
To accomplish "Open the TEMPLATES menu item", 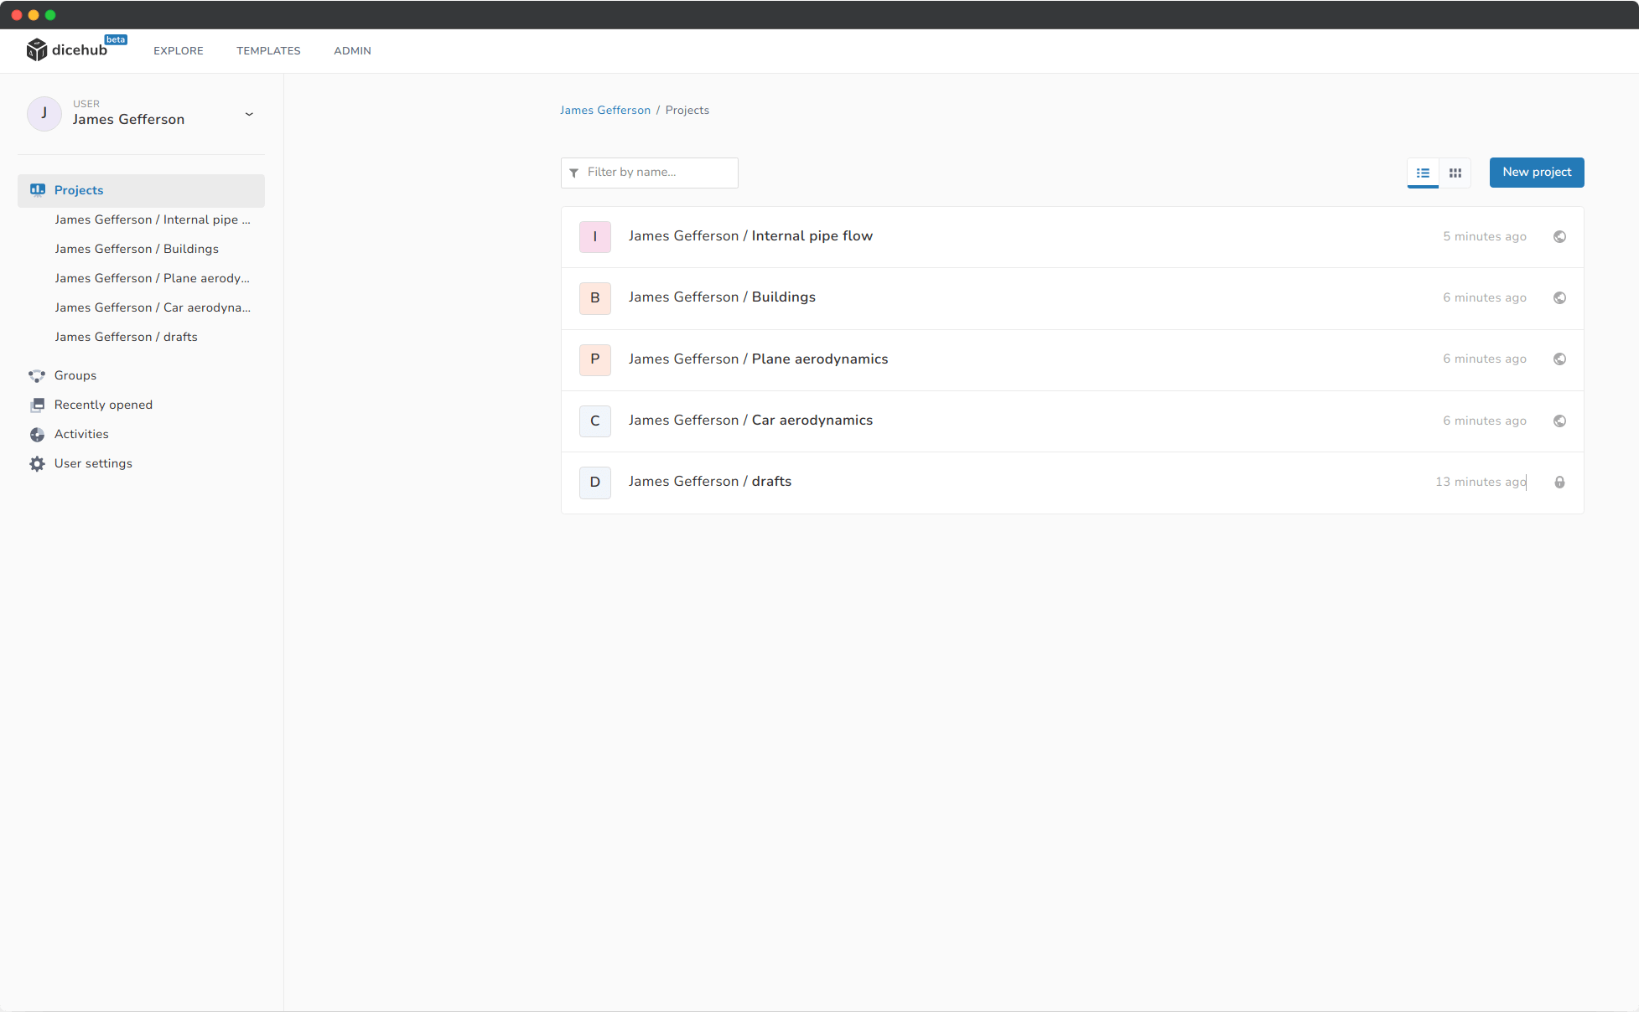I will pyautogui.click(x=268, y=51).
